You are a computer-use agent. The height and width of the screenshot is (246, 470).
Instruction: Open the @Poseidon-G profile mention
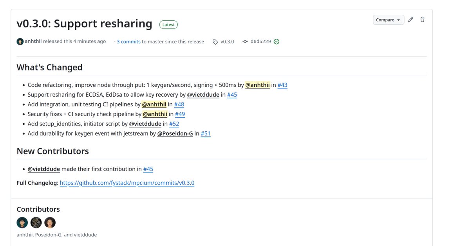175,133
